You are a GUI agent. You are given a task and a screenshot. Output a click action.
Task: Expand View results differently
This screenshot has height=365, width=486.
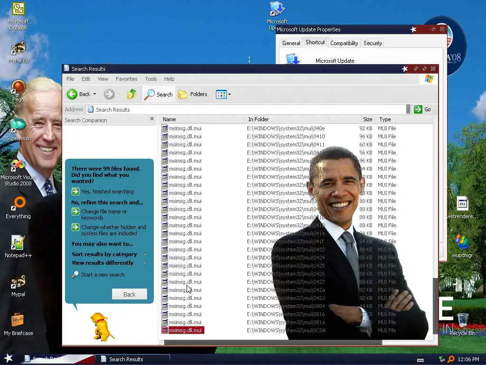[109, 263]
